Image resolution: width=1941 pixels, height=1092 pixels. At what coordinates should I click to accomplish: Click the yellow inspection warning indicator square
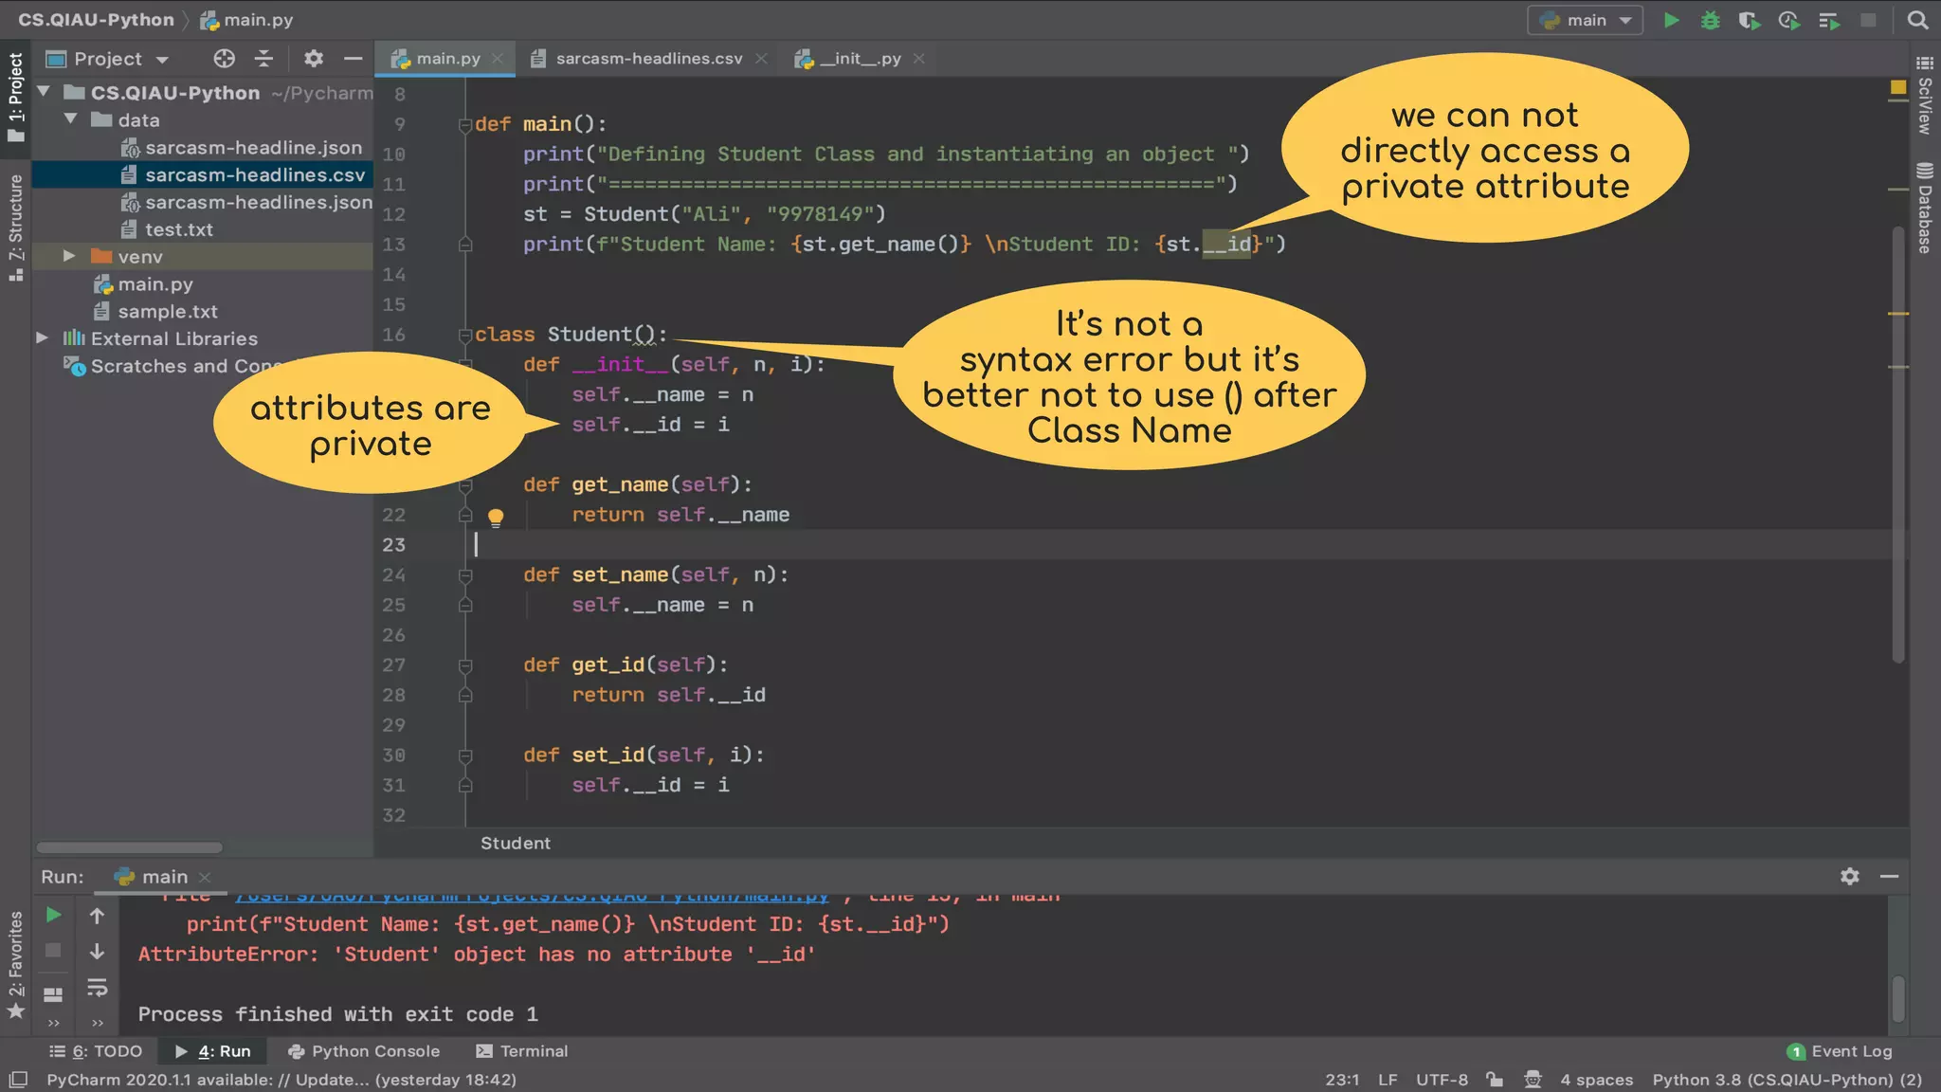(x=1897, y=87)
